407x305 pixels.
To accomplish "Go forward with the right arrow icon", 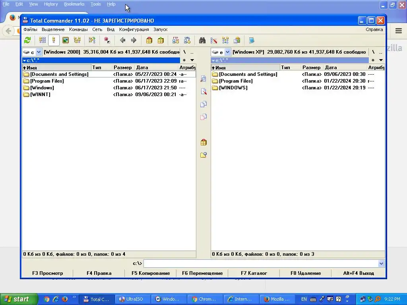I will pyautogui.click(x=134, y=40).
